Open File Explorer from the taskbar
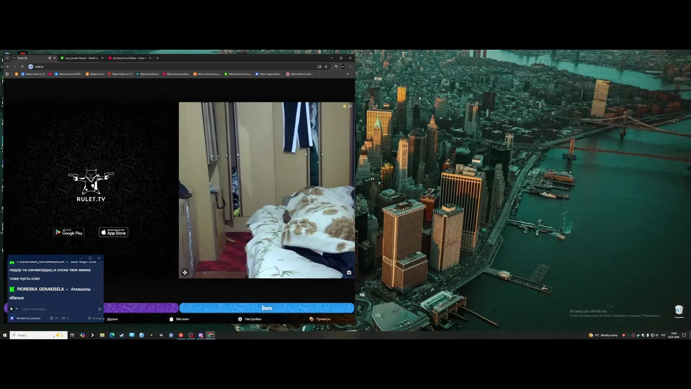Screen dimensions: 691x389 point(102,335)
